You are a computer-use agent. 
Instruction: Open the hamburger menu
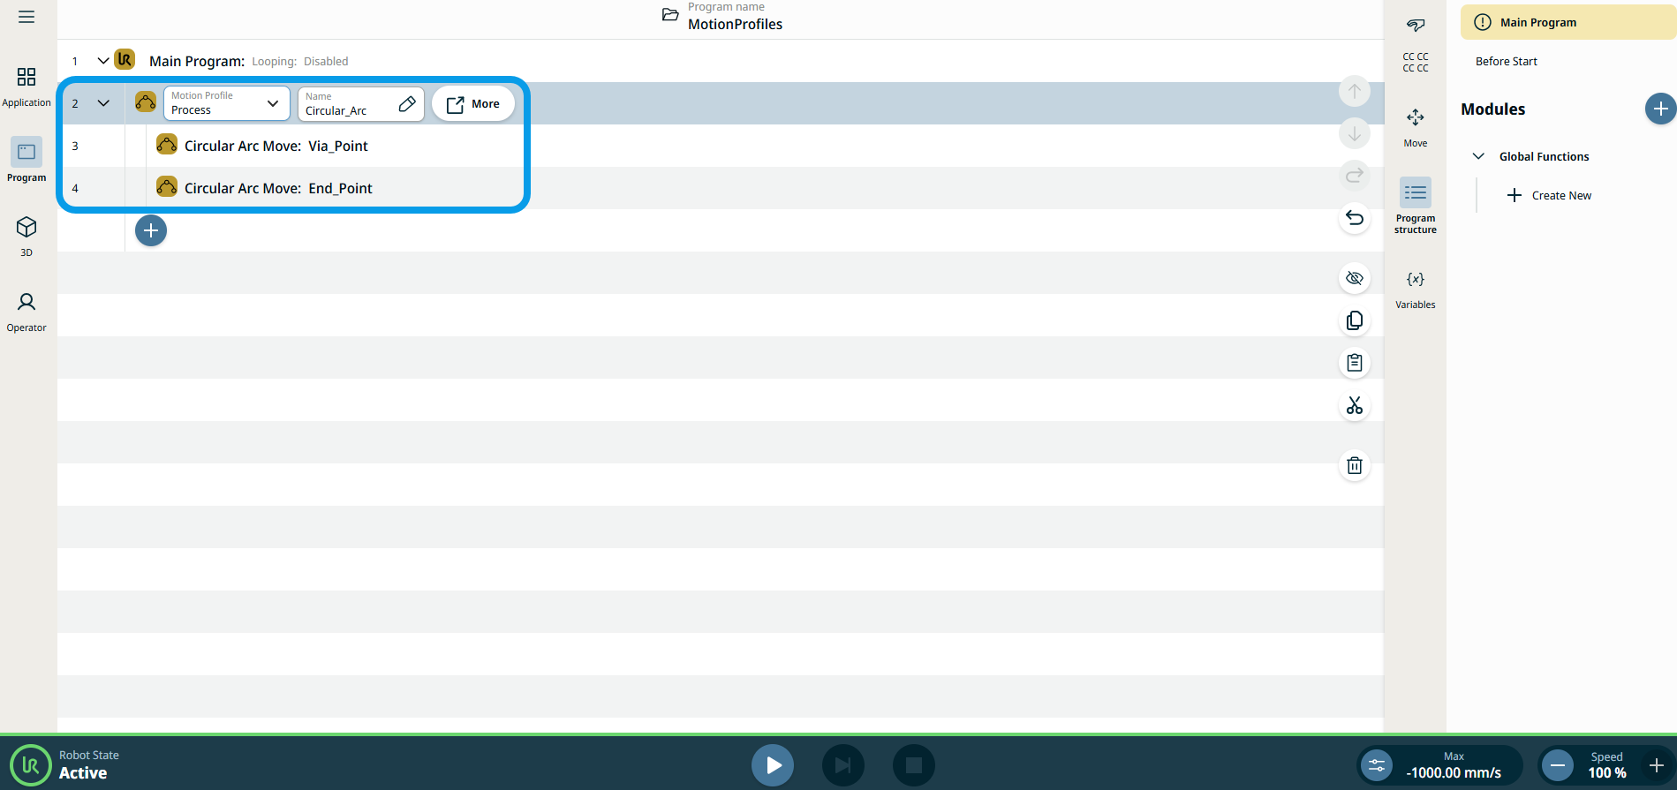pyautogui.click(x=26, y=17)
